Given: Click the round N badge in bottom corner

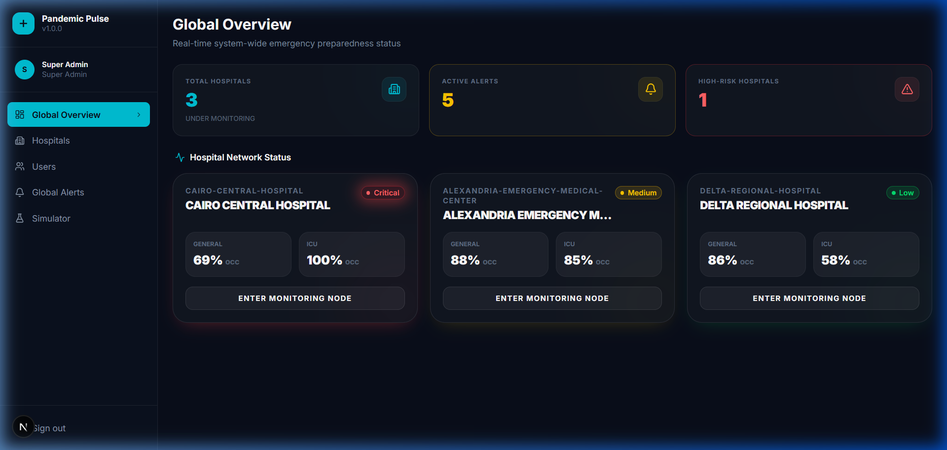Looking at the screenshot, I should click(23, 427).
